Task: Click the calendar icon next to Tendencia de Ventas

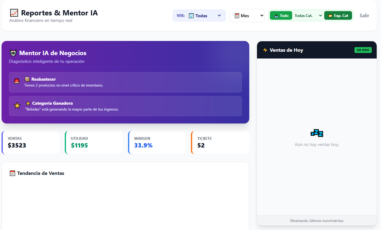Action: click(12, 173)
